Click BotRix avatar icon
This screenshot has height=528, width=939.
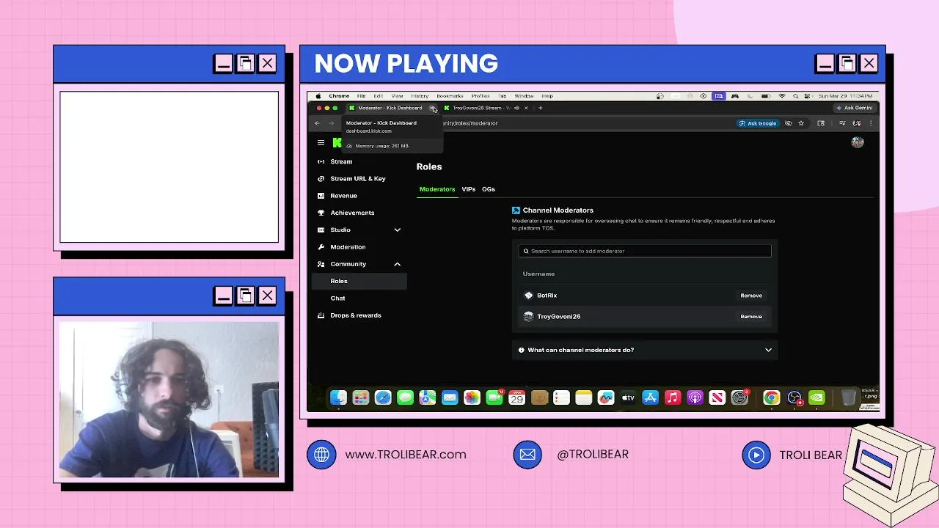528,296
